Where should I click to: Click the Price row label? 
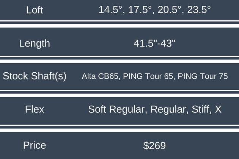(x=35, y=145)
